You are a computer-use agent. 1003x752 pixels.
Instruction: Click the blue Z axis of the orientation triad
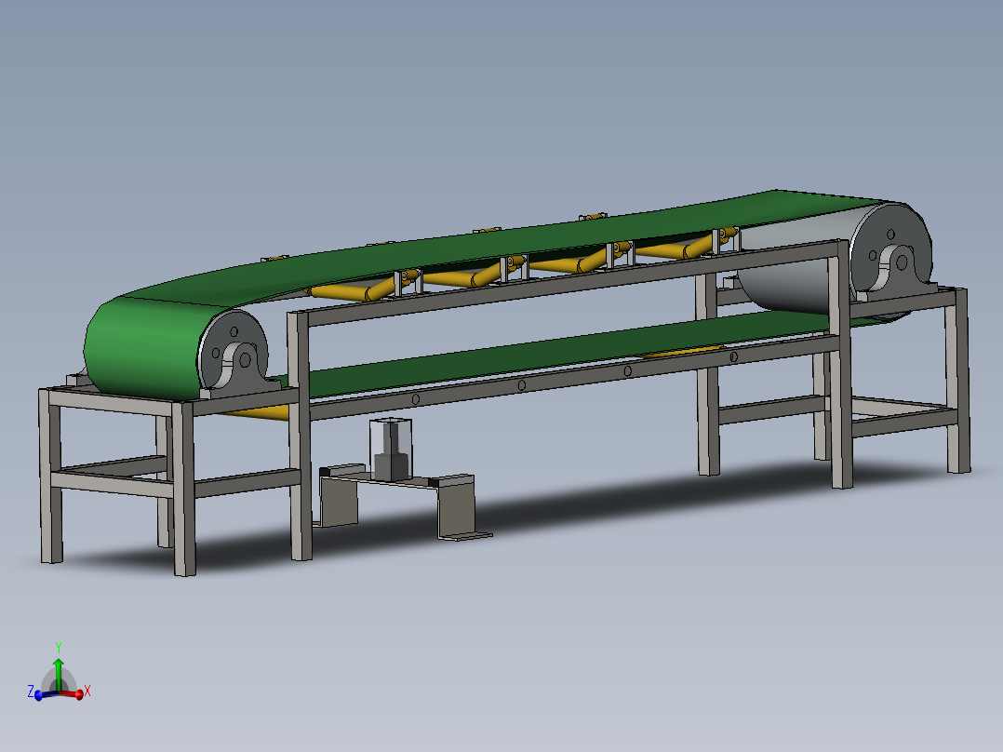[45, 694]
